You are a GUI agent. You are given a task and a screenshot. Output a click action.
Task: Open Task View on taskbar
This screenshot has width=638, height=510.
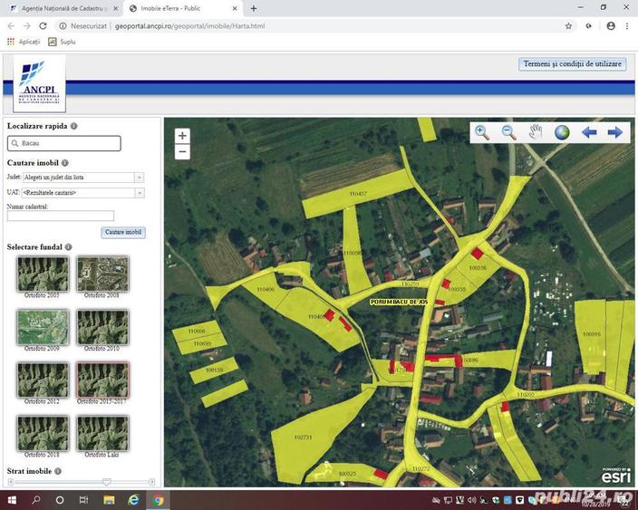tap(83, 500)
